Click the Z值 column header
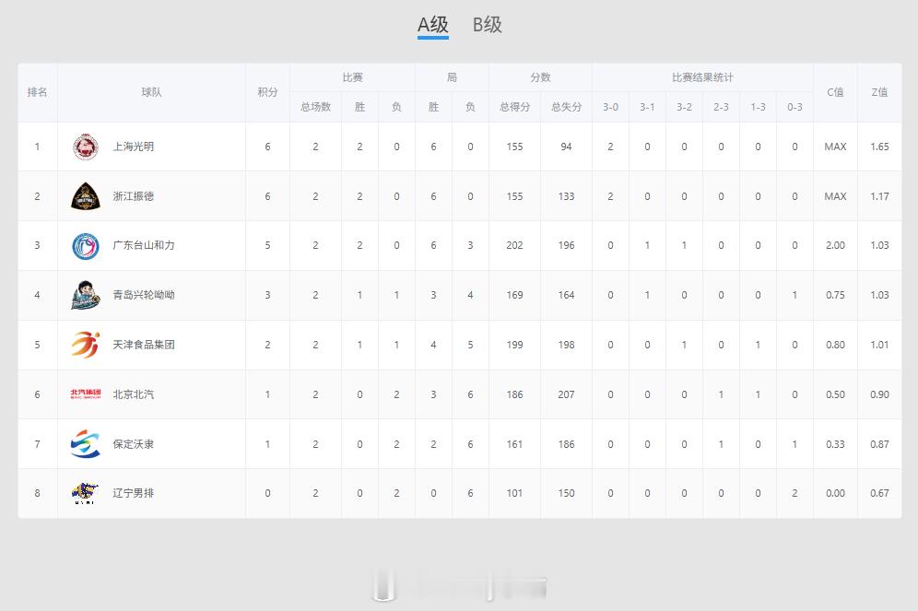The width and height of the screenshot is (918, 611). pos(879,92)
